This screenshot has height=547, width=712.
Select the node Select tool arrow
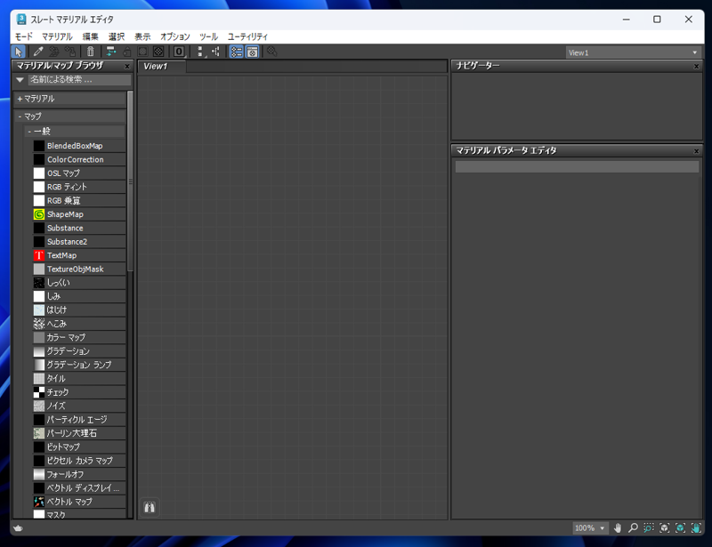[18, 52]
